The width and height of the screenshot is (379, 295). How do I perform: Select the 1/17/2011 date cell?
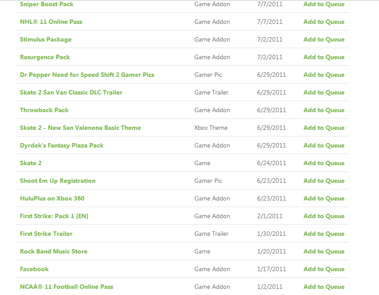pos(271,269)
